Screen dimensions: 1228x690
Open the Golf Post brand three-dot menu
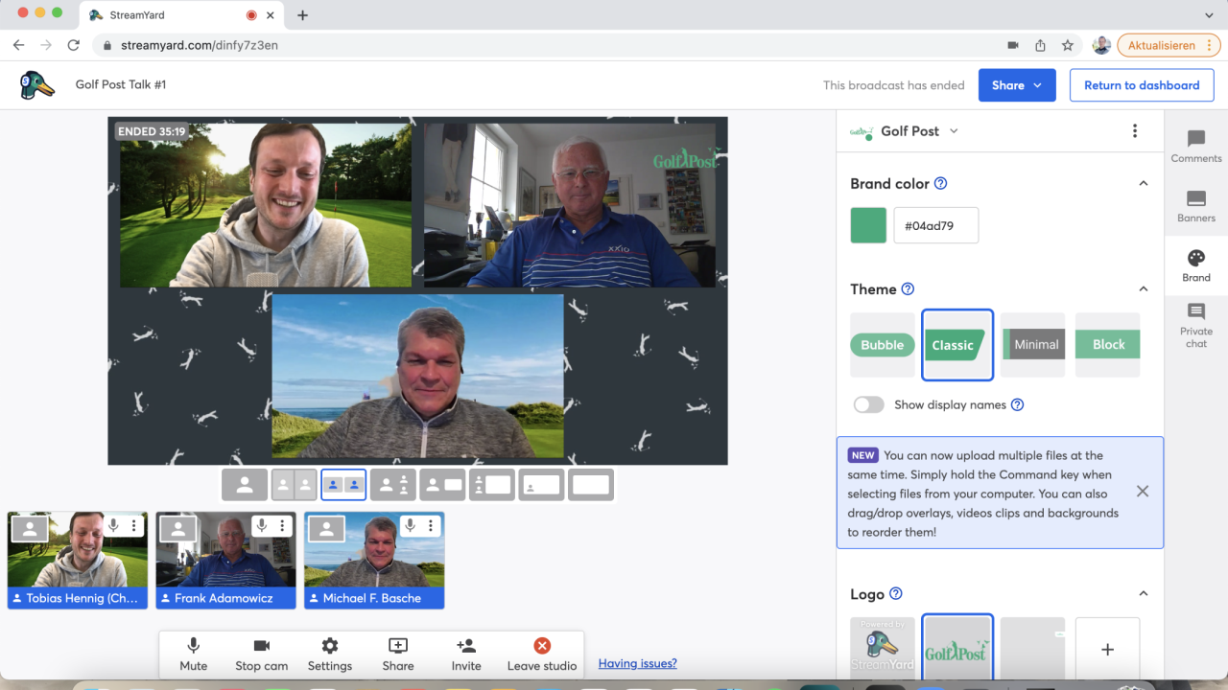(x=1135, y=131)
